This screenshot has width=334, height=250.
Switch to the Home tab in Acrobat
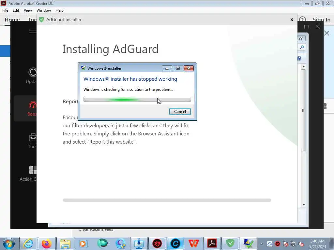12,20
